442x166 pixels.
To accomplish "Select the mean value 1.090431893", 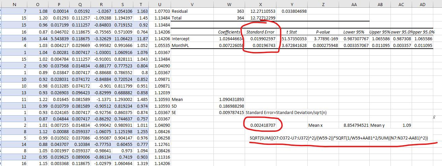I will [229, 99].
